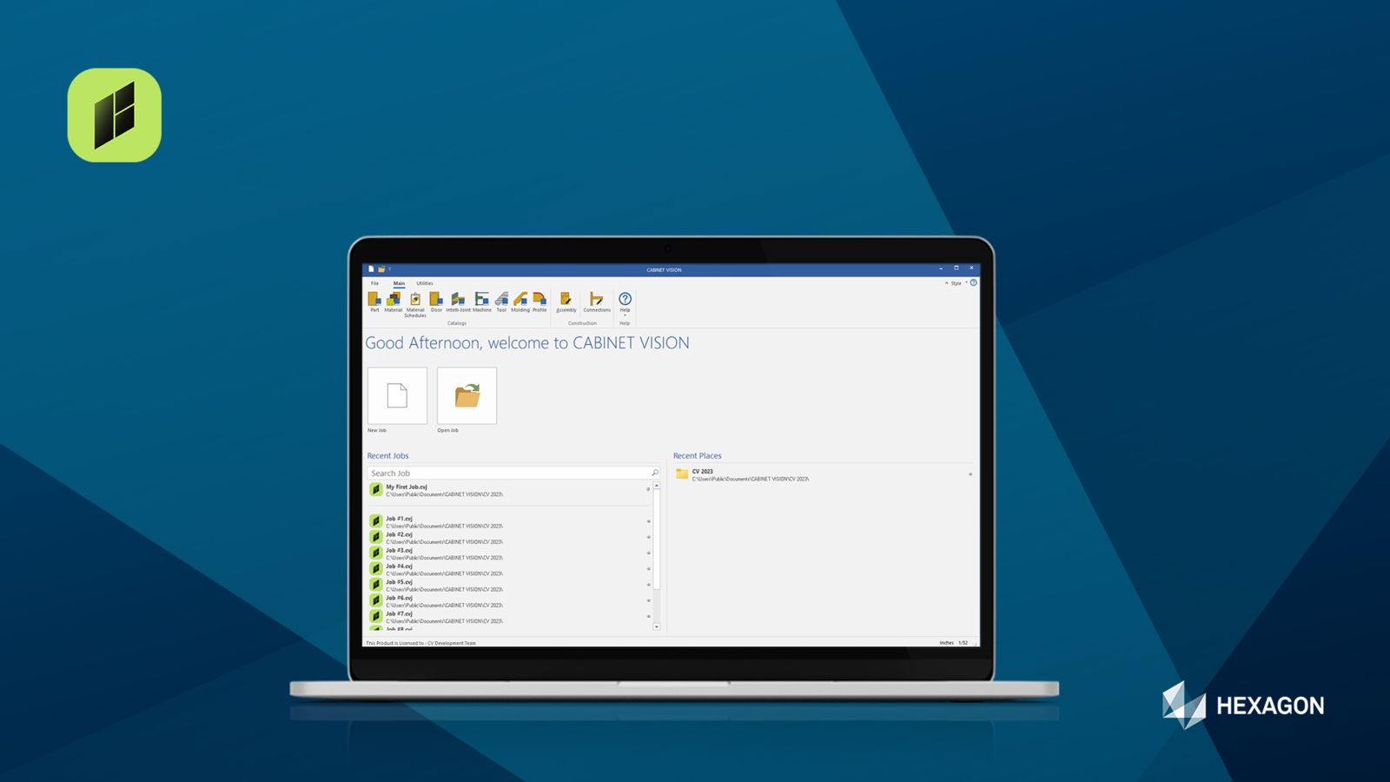1390x782 pixels.
Task: Open the Style dropdown menu
Action: click(x=956, y=283)
